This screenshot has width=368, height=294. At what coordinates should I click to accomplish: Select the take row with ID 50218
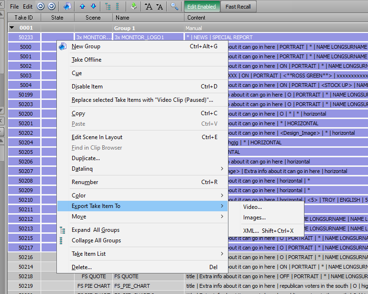(26, 276)
